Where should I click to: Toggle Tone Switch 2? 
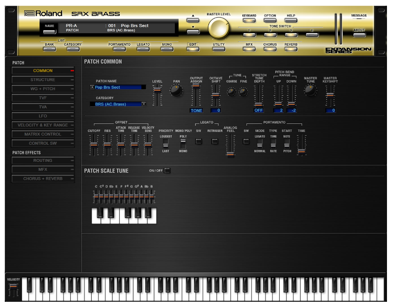coord(270,35)
